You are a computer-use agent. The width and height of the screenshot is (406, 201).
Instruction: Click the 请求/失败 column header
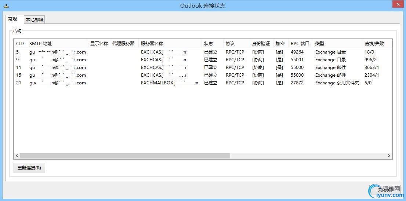377,43
